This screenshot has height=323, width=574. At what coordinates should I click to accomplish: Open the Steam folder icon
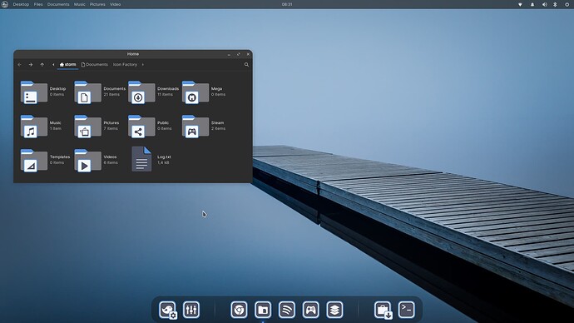(x=195, y=127)
